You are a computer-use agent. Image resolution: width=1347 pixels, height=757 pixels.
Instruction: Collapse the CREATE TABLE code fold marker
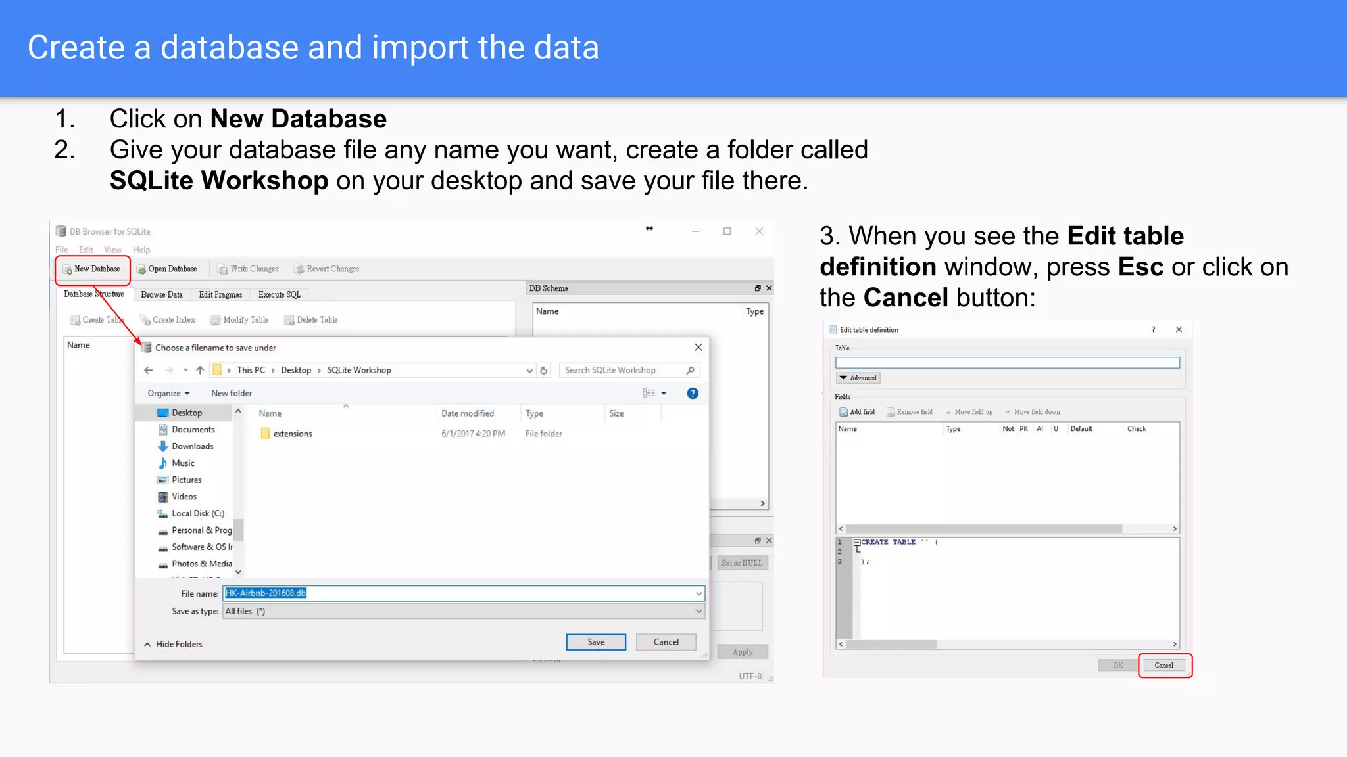point(857,543)
